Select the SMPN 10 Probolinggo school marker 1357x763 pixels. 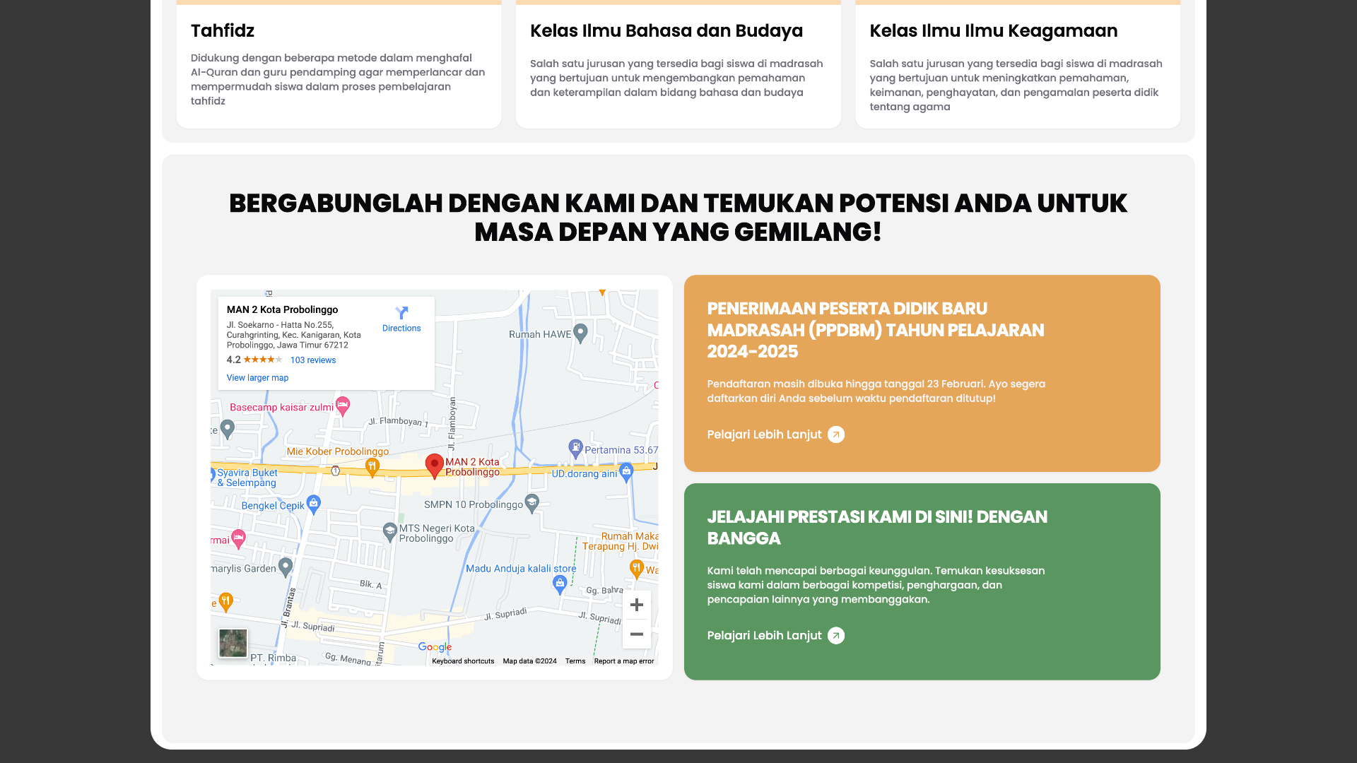click(x=532, y=502)
